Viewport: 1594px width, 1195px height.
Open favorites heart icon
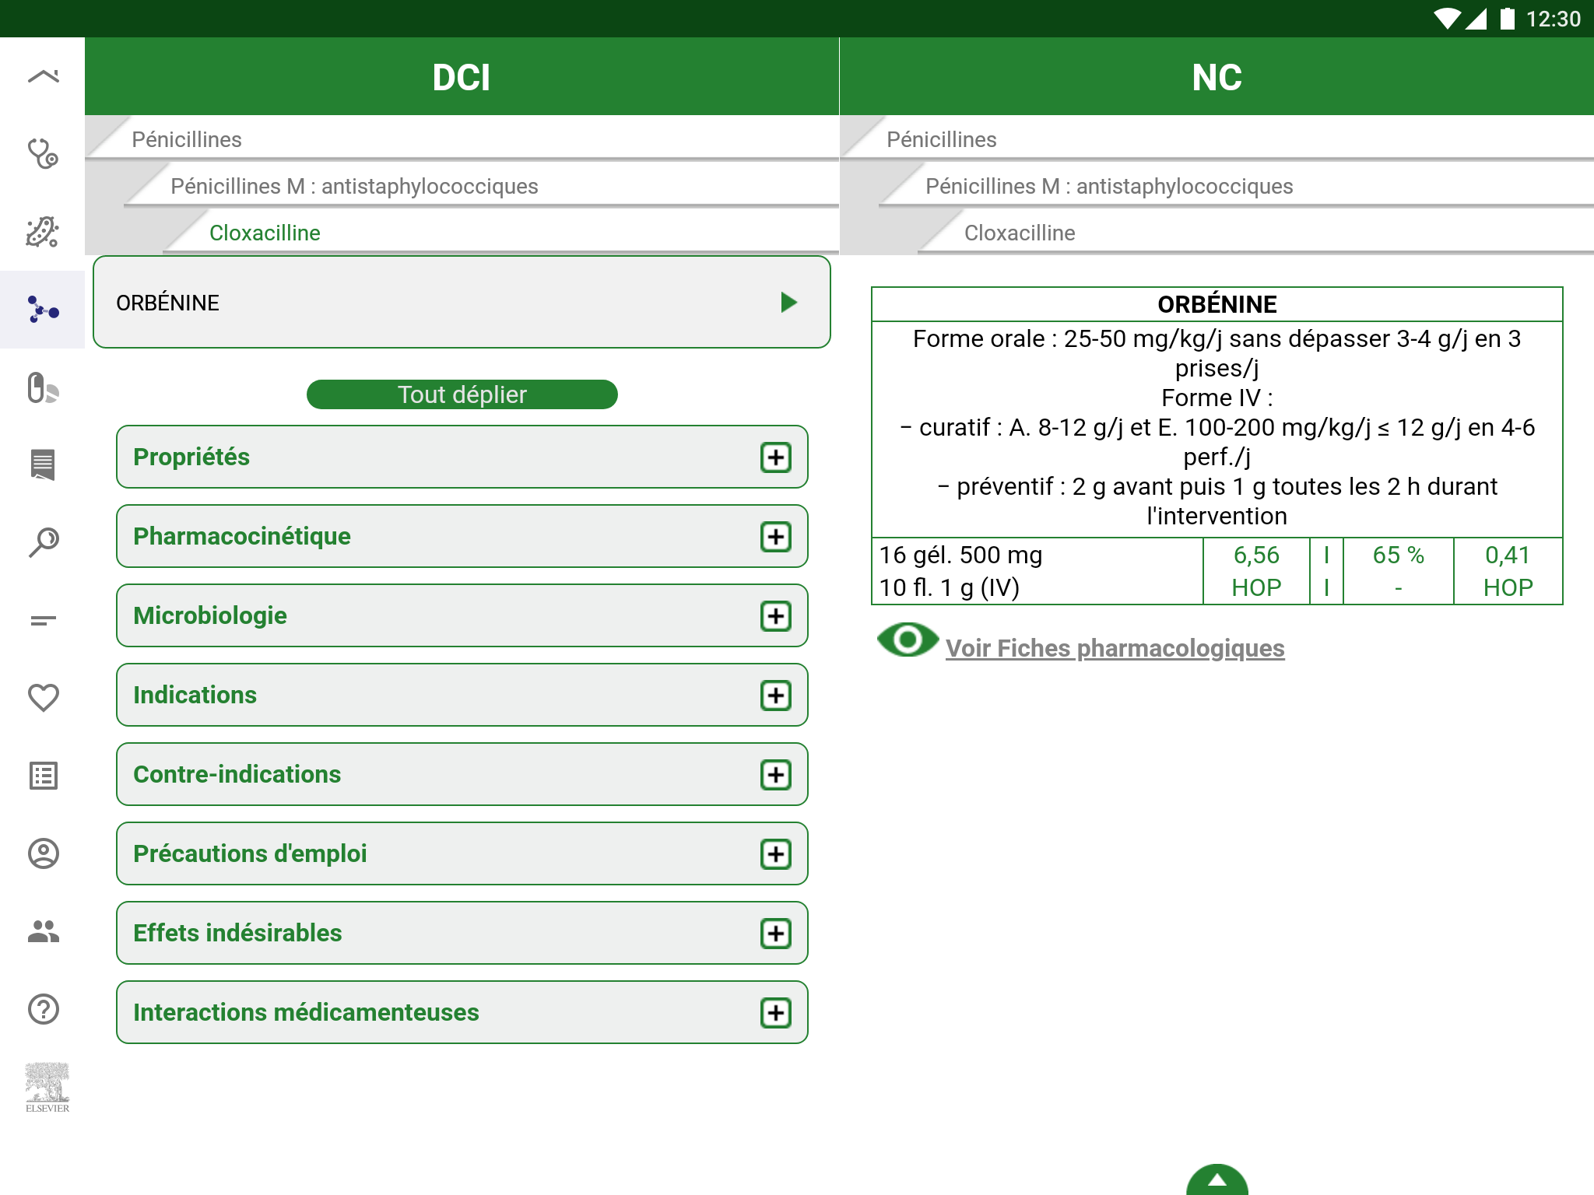[43, 698]
